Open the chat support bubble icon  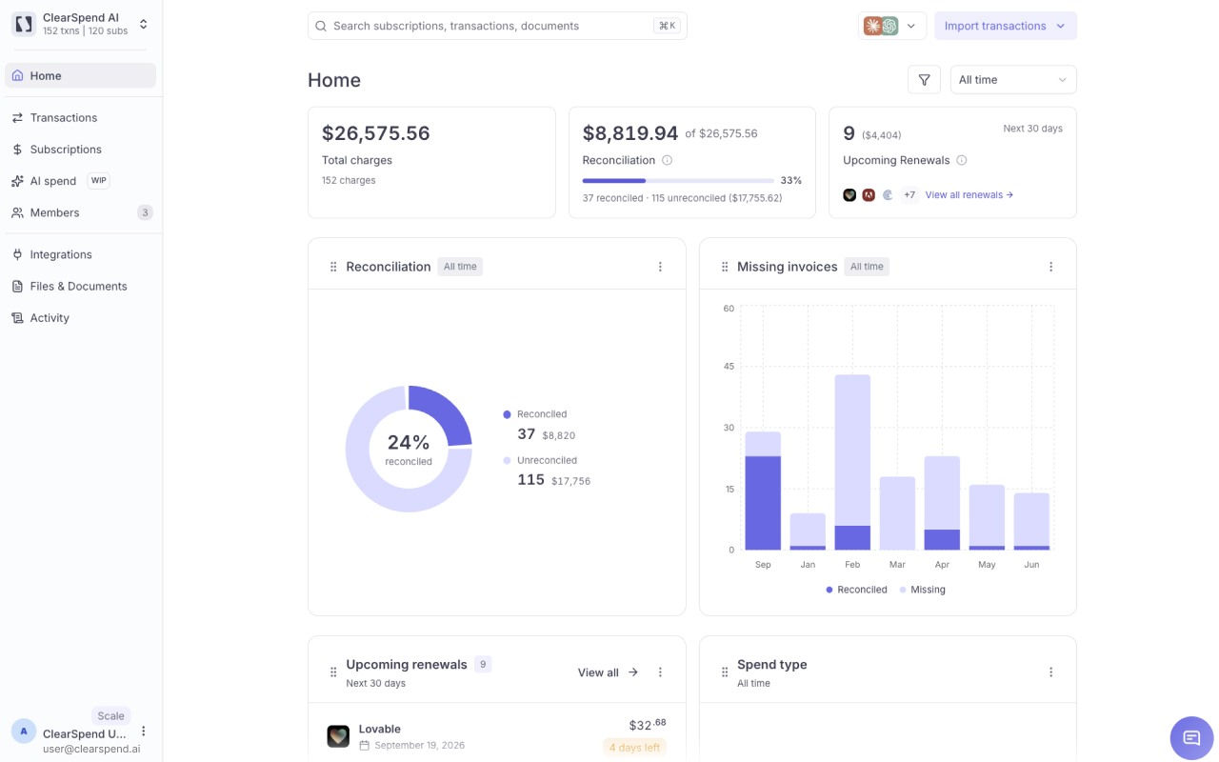[x=1191, y=738]
